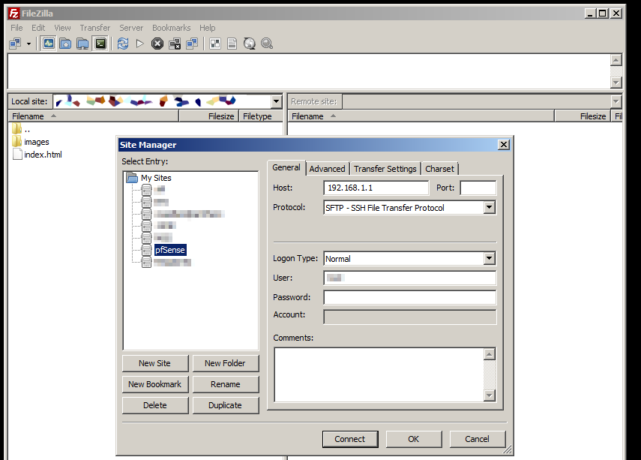
Task: Open Site Manager icon's dropdown arrow
Action: point(28,44)
